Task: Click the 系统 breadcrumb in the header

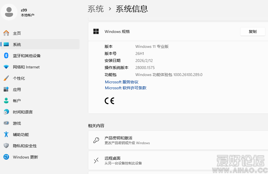Action: (x=96, y=9)
